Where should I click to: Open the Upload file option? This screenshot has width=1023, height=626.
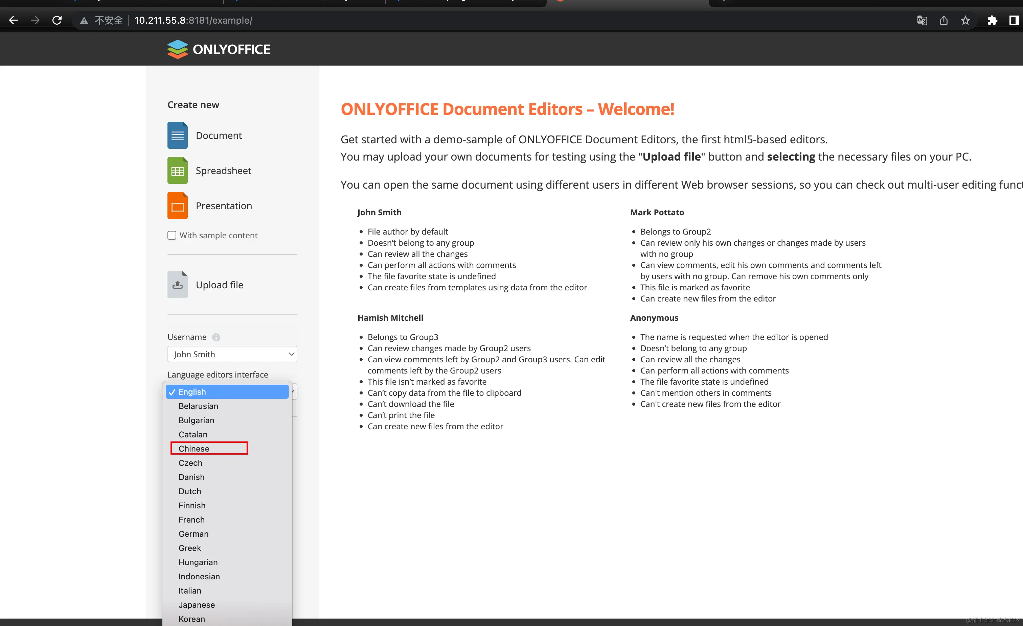(x=220, y=285)
